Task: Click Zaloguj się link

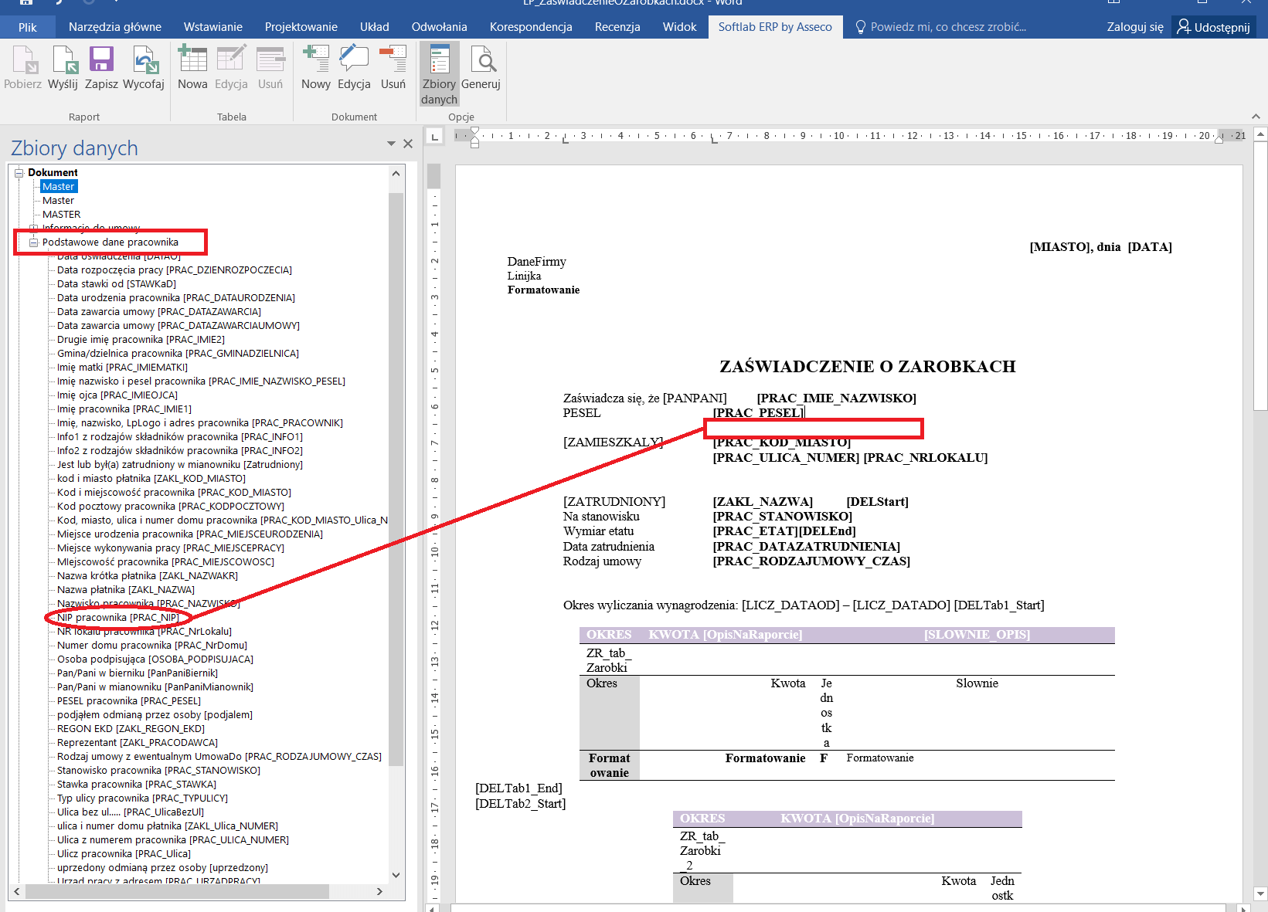Action: [1134, 27]
